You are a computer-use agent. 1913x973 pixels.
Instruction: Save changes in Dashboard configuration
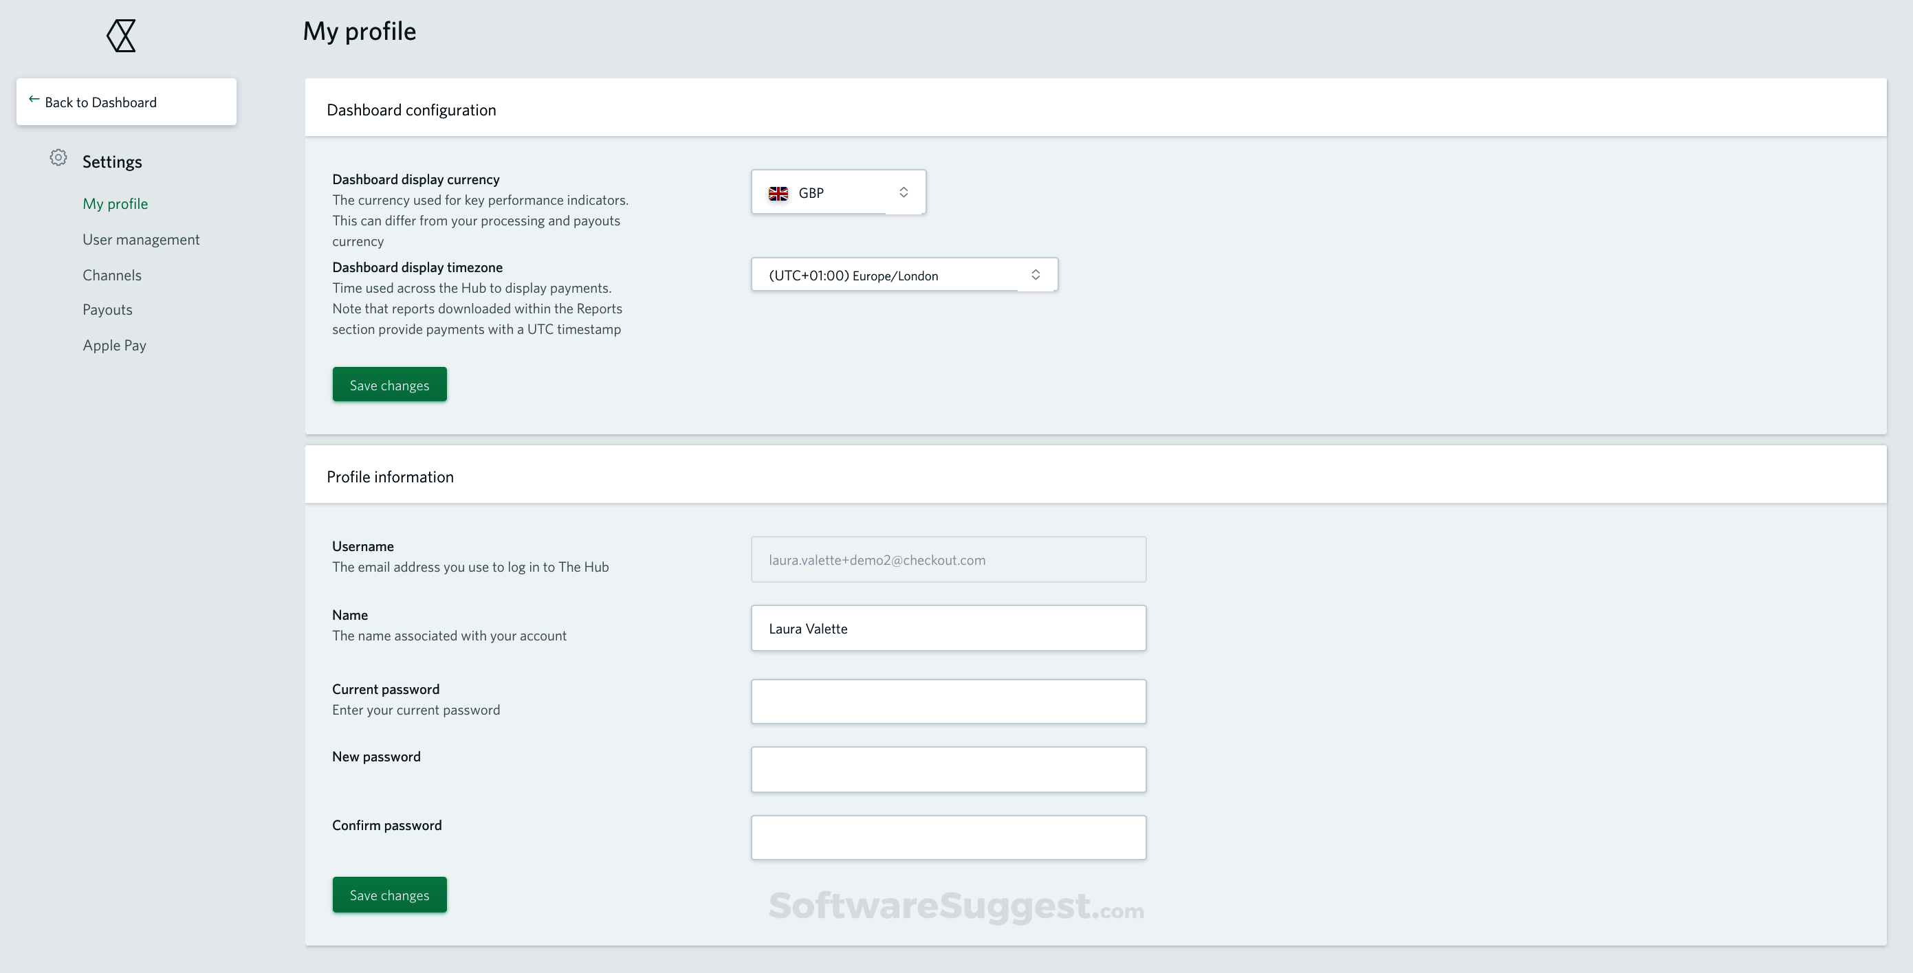(389, 383)
